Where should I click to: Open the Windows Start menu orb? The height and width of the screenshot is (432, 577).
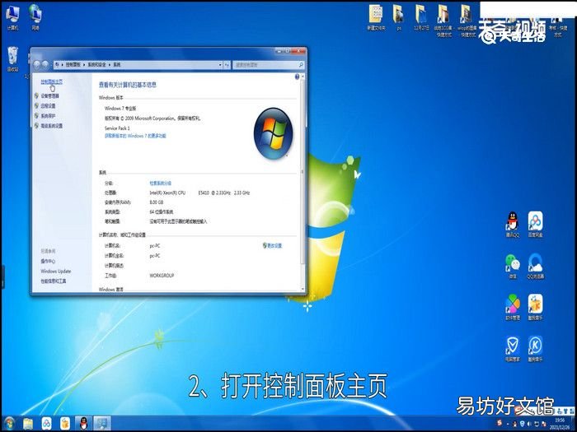click(x=9, y=424)
